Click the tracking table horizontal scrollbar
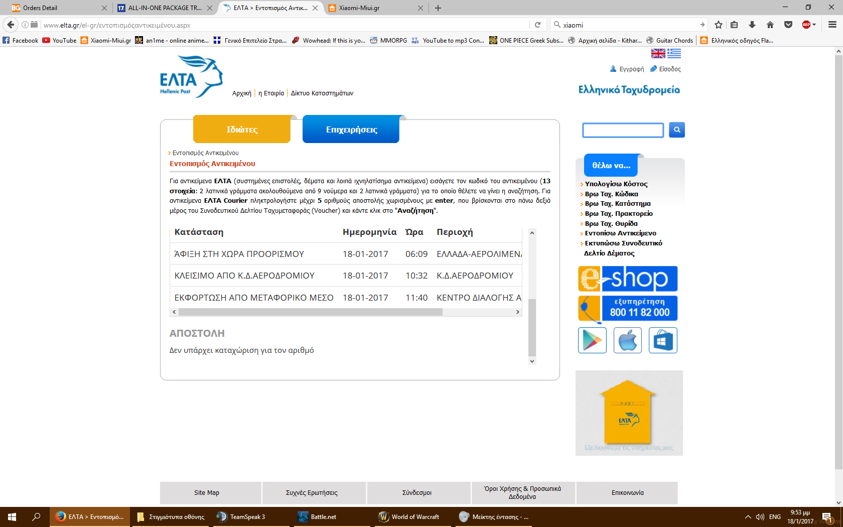Screen dimensions: 843x527 click(310, 312)
